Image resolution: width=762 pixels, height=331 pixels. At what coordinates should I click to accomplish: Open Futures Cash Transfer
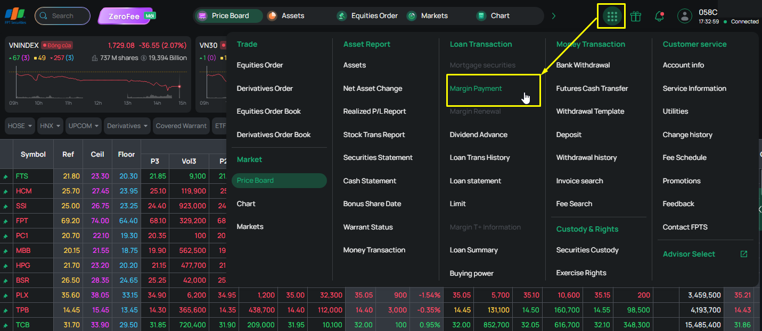pos(592,89)
